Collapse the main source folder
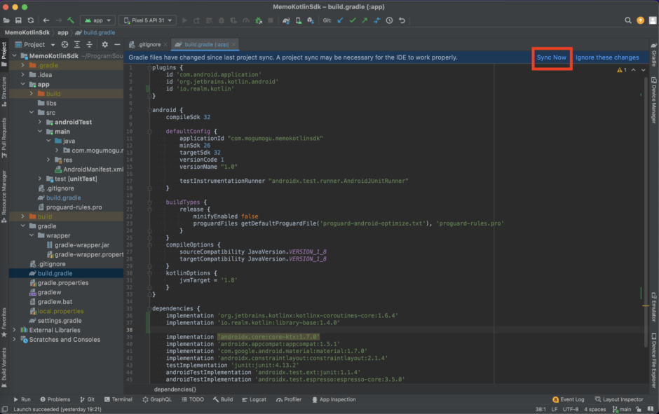The height and width of the screenshot is (414, 659). tap(40, 131)
